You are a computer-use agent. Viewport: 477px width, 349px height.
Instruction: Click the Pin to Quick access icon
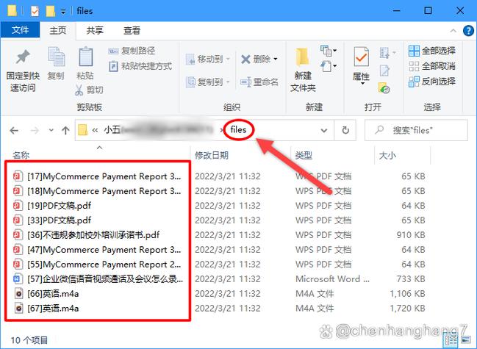23,57
